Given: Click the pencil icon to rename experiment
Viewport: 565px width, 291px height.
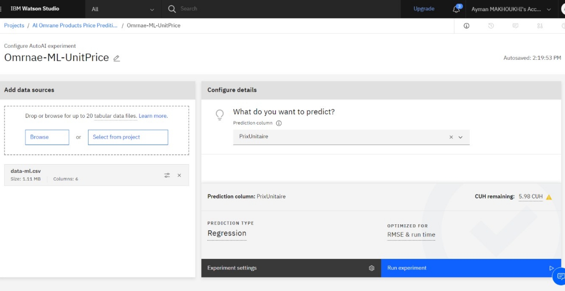Looking at the screenshot, I should click(x=117, y=58).
